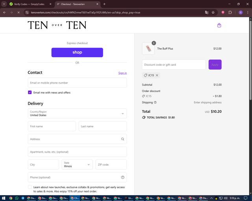Click the Phone (optional) field
The image size is (252, 201).
pos(77,177)
